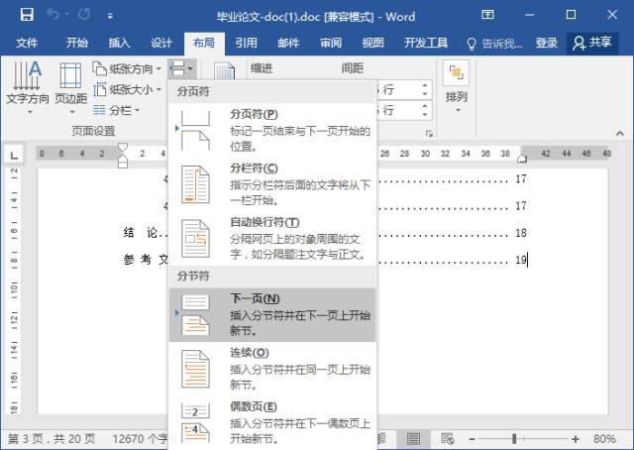634x450 pixels.
Task: Click the zoom slider handle
Action: point(513,438)
